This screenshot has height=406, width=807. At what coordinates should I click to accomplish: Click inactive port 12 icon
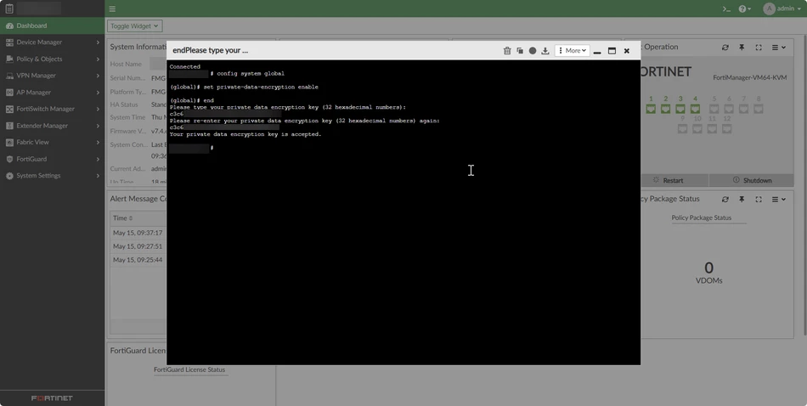tap(726, 128)
